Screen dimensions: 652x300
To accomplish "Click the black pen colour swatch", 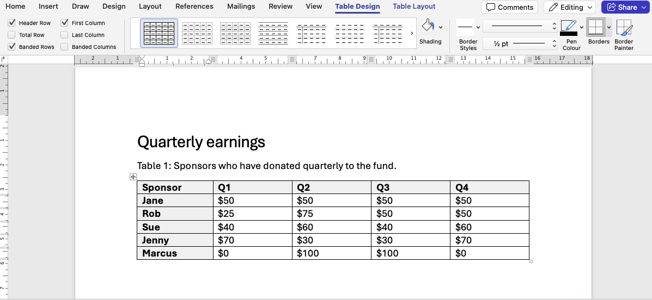I will tap(569, 34).
